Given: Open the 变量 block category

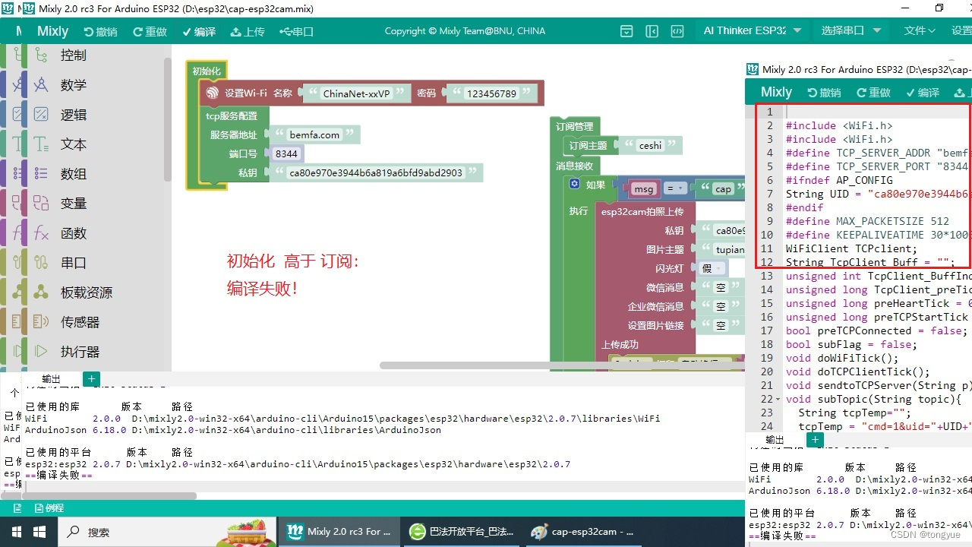Looking at the screenshot, I should coord(73,204).
